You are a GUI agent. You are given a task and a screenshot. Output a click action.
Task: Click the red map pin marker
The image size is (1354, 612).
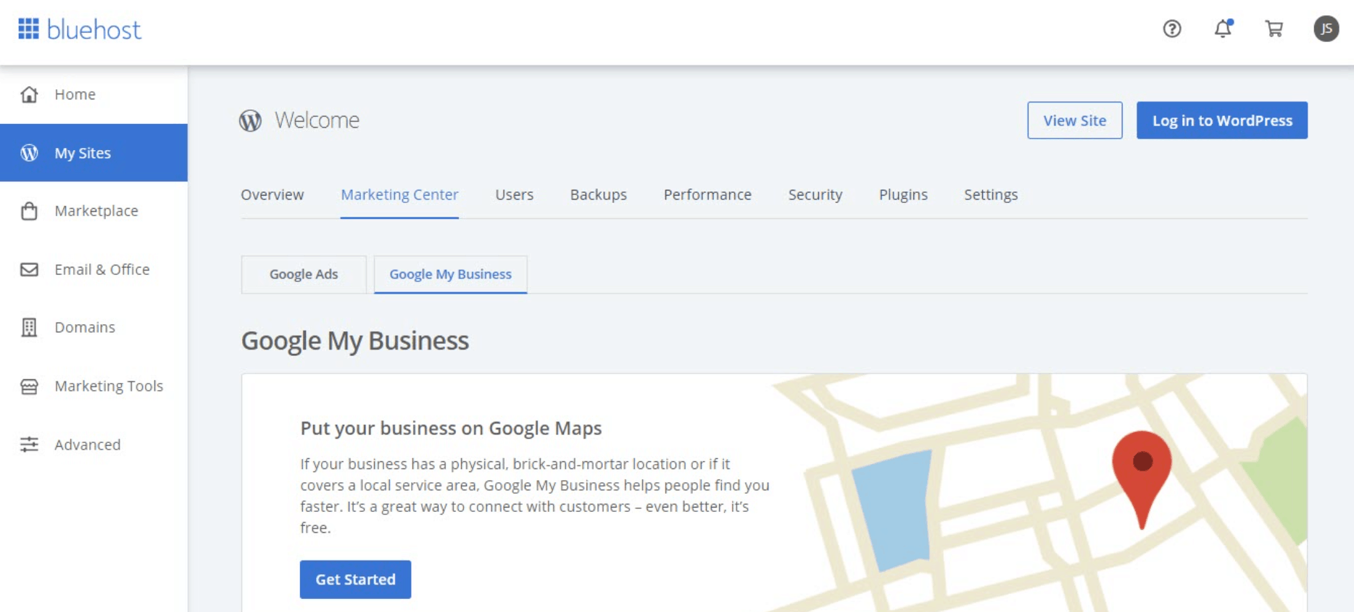point(1142,479)
